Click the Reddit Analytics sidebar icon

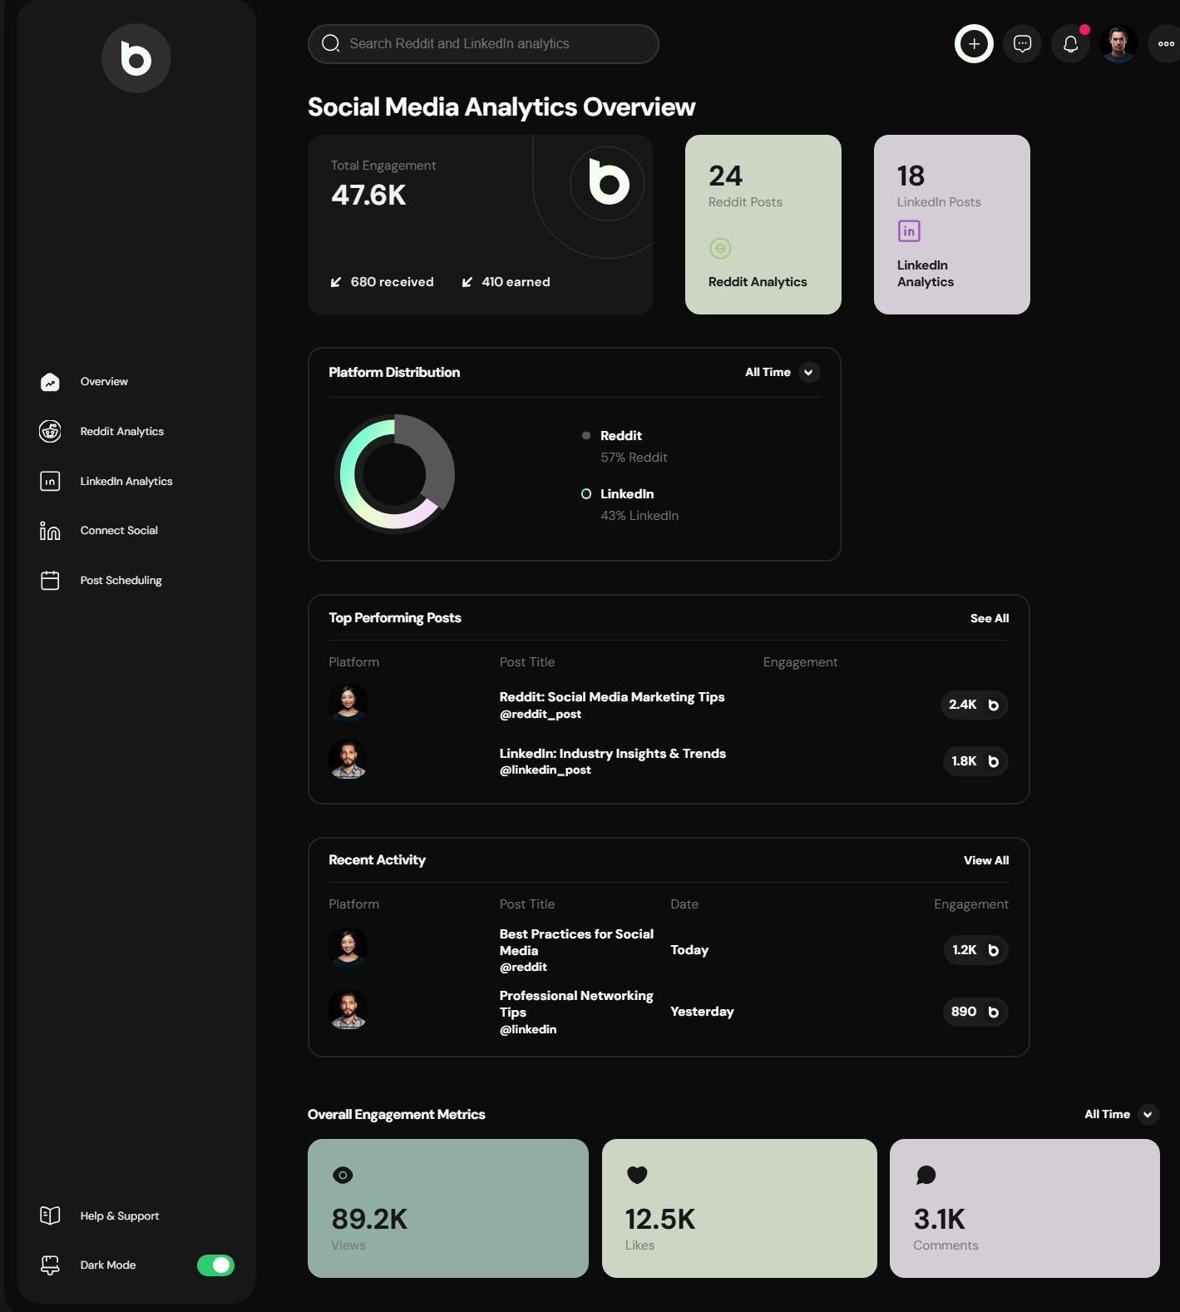(50, 431)
